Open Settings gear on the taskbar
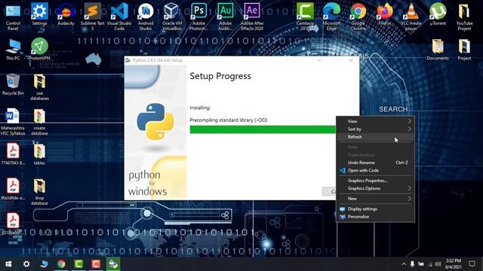The width and height of the screenshot is (483, 271). [26, 264]
